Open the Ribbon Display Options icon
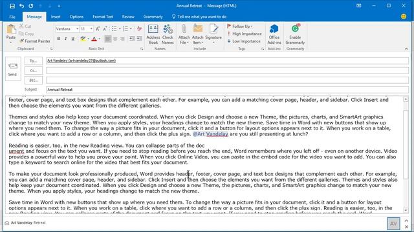The image size is (414, 232). [x=359, y=6]
